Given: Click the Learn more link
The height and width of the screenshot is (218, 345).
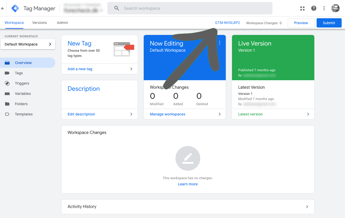Looking at the screenshot, I should 188,184.
